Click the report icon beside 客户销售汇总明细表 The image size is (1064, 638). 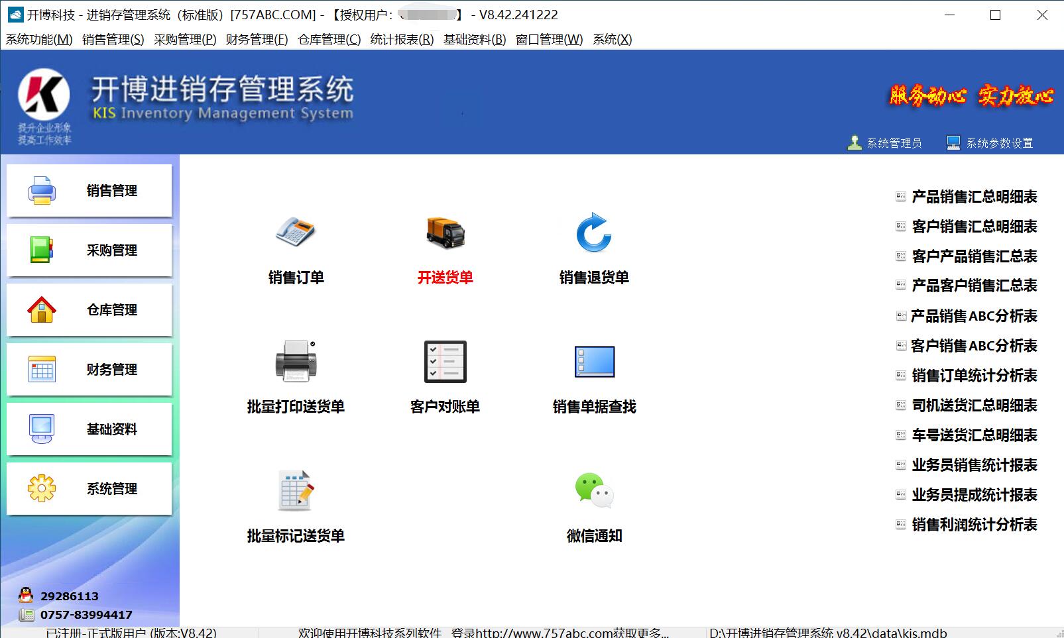pos(900,227)
